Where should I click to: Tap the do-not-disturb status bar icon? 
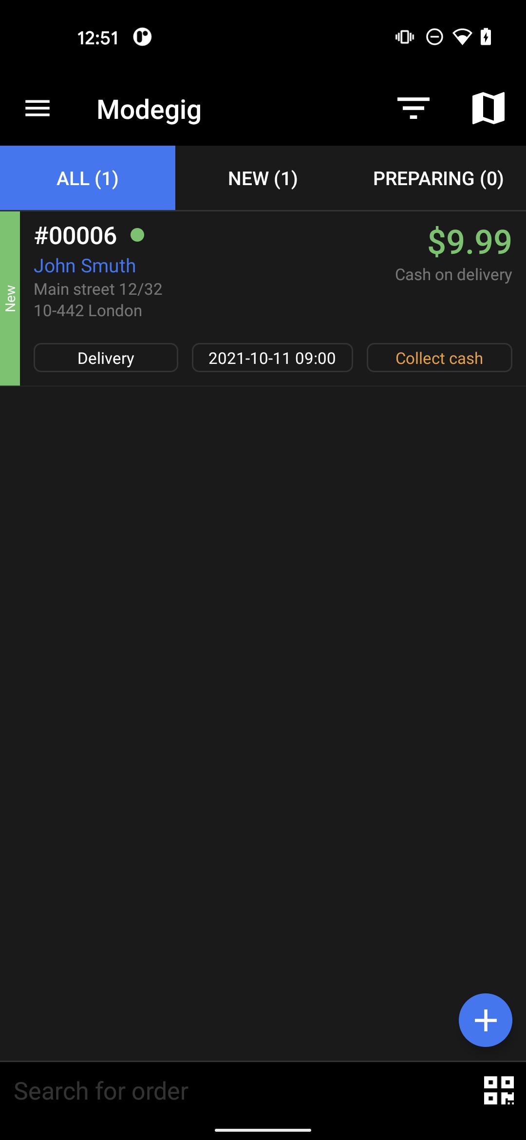[x=434, y=37]
